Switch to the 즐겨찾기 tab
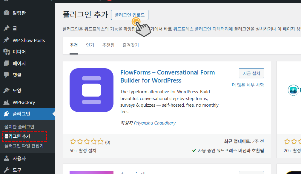This screenshot has width=301, height=174. [x=130, y=45]
